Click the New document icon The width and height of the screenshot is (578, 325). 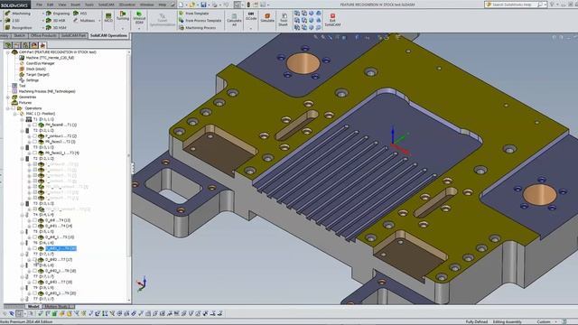(181, 5)
